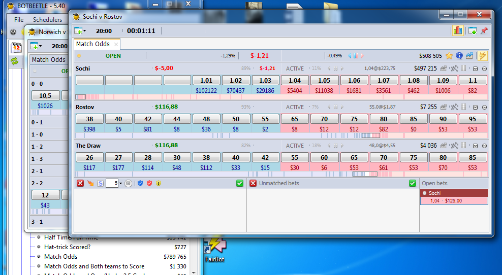The width and height of the screenshot is (502, 275).
Task: Open The Draw price chart icon
Action: pos(444,146)
